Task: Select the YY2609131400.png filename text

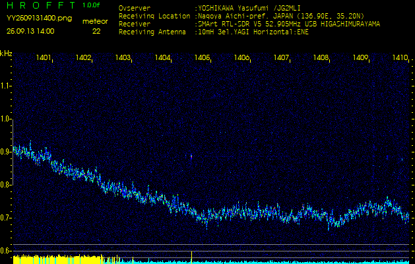Action: 39,18
